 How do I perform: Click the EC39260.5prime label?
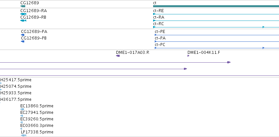[x=37, y=119]
